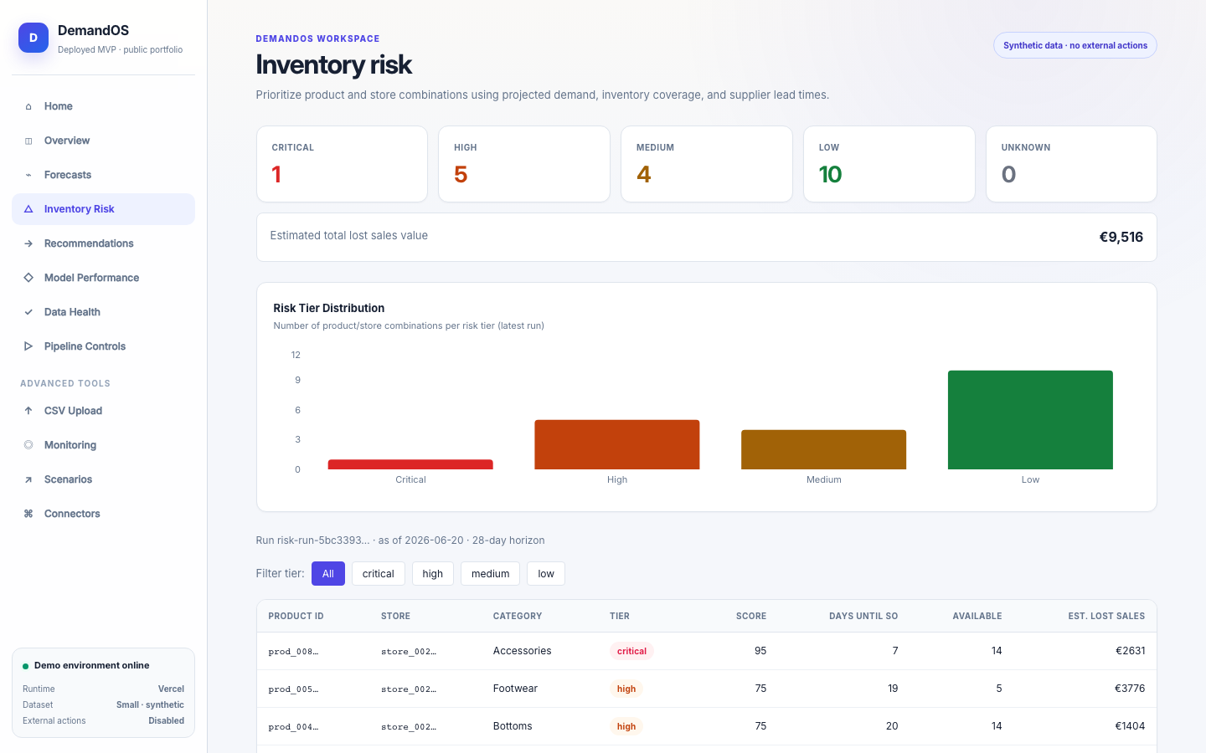This screenshot has width=1206, height=753.
Task: Click the Scenarios arrow icon
Action: (x=28, y=479)
